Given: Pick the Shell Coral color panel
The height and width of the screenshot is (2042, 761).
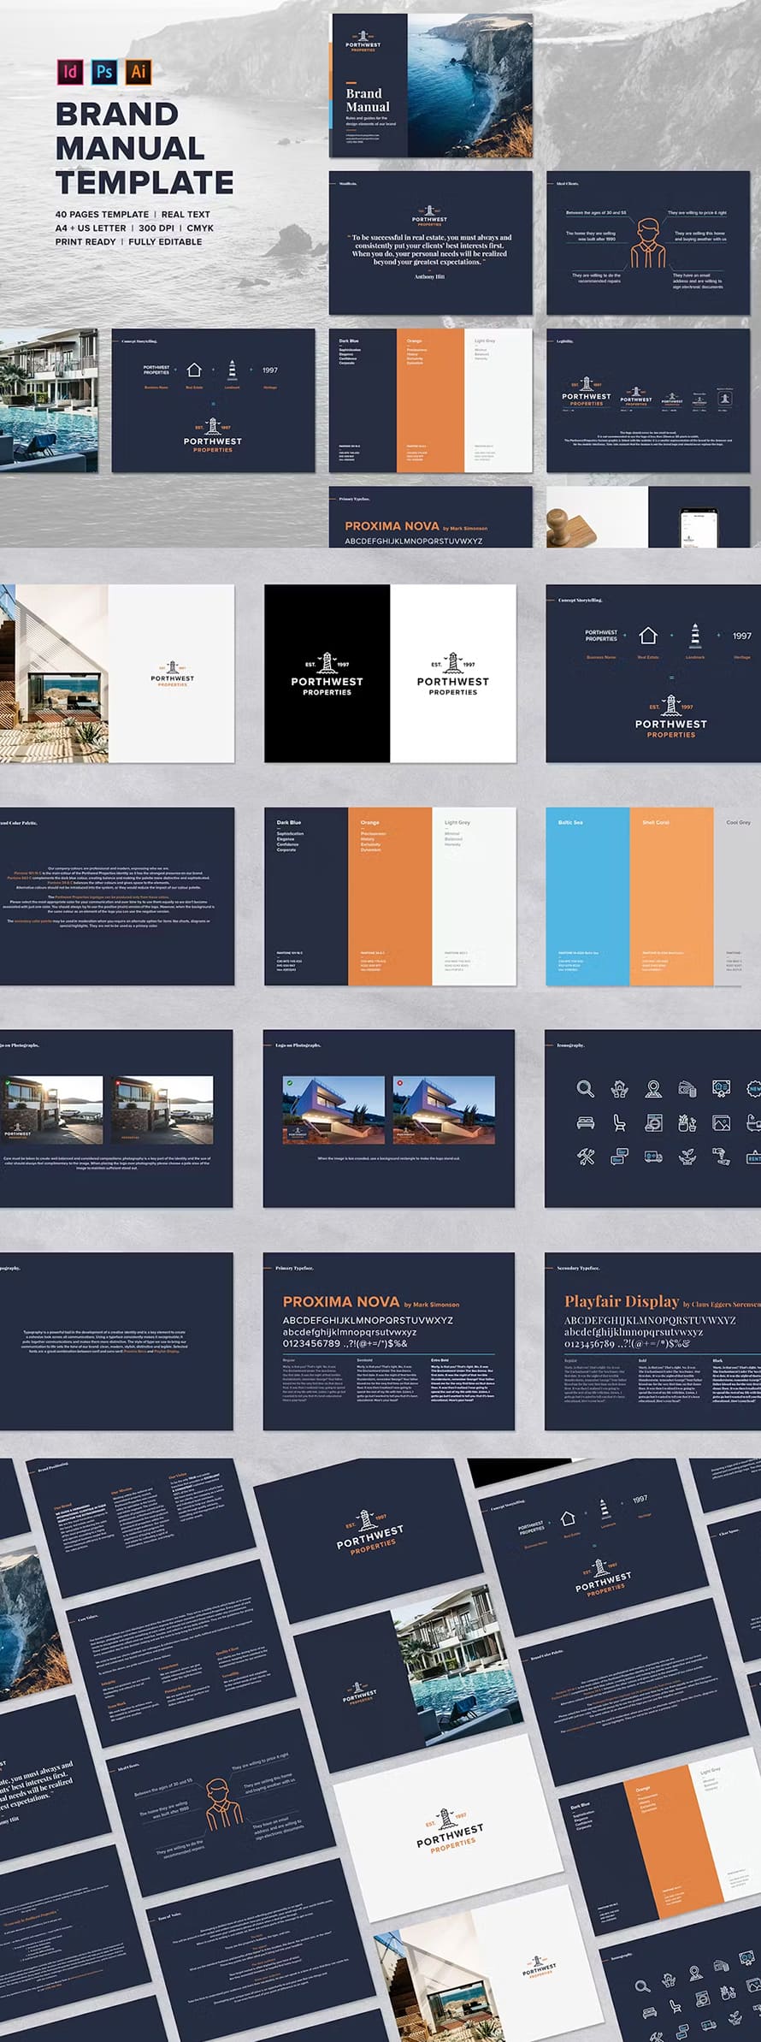Looking at the screenshot, I should 671,897.
